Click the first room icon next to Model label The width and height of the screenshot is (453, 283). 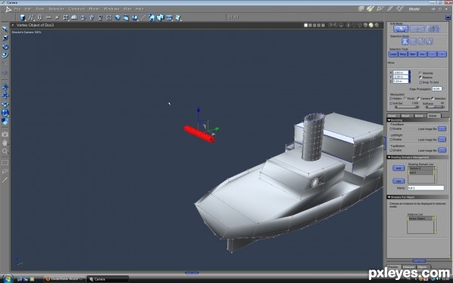tap(361, 9)
